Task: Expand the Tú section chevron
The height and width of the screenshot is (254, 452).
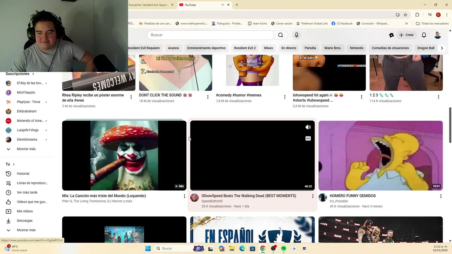Action: [14, 164]
